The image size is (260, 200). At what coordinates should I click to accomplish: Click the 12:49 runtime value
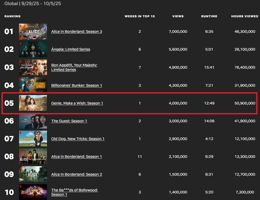click(209, 103)
